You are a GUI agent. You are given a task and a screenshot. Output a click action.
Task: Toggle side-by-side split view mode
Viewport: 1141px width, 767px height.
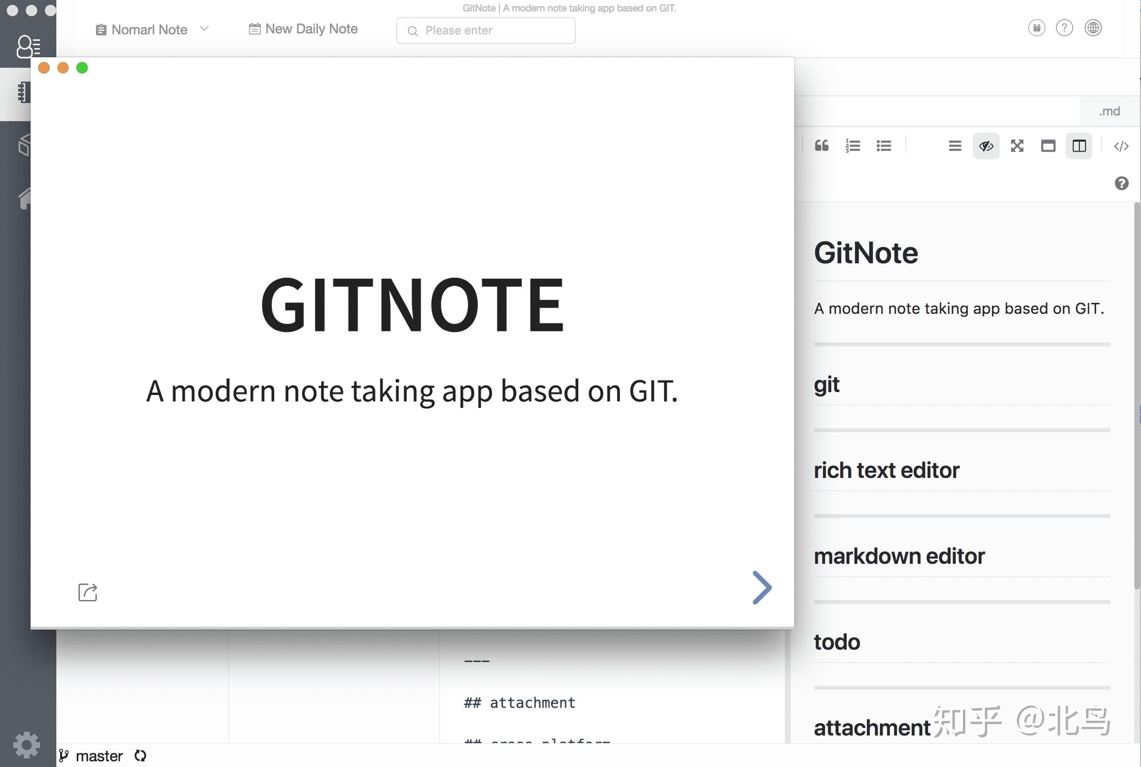(1080, 146)
